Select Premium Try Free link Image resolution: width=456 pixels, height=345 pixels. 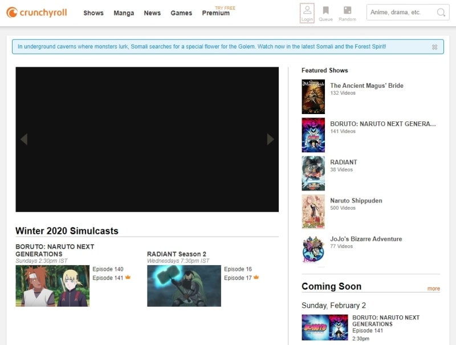coord(216,13)
